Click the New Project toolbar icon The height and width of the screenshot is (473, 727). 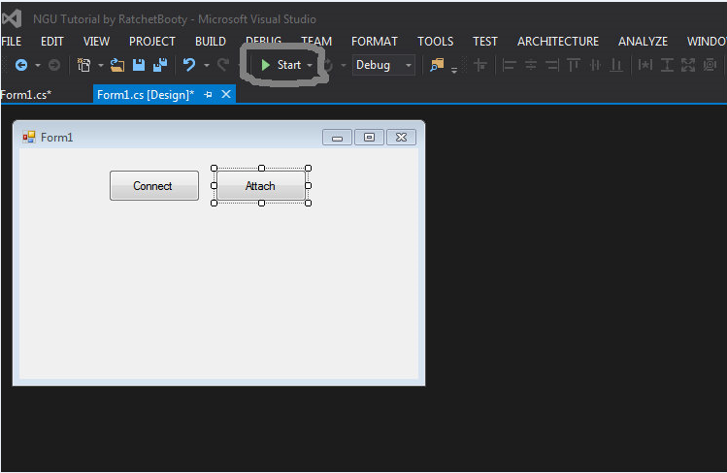coord(83,65)
